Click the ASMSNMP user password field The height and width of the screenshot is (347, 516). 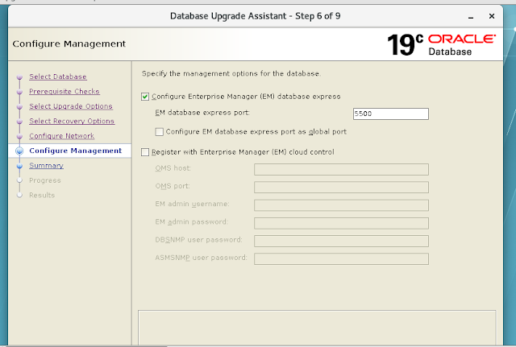tap(341, 259)
